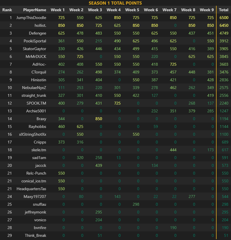Select player name NebulaeNyxZ
This screenshot has height=240, width=231.
pyautogui.click(x=34, y=88)
